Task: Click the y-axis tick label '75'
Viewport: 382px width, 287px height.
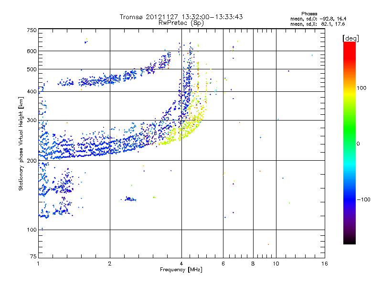Action: click(x=33, y=256)
